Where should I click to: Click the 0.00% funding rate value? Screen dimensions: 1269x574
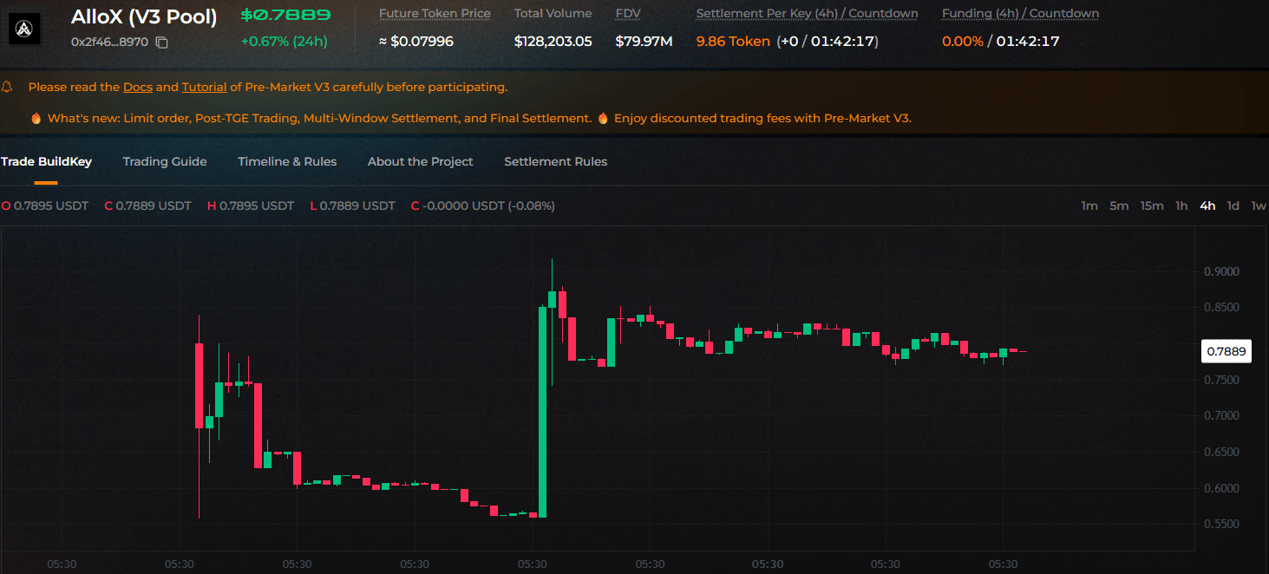point(963,42)
